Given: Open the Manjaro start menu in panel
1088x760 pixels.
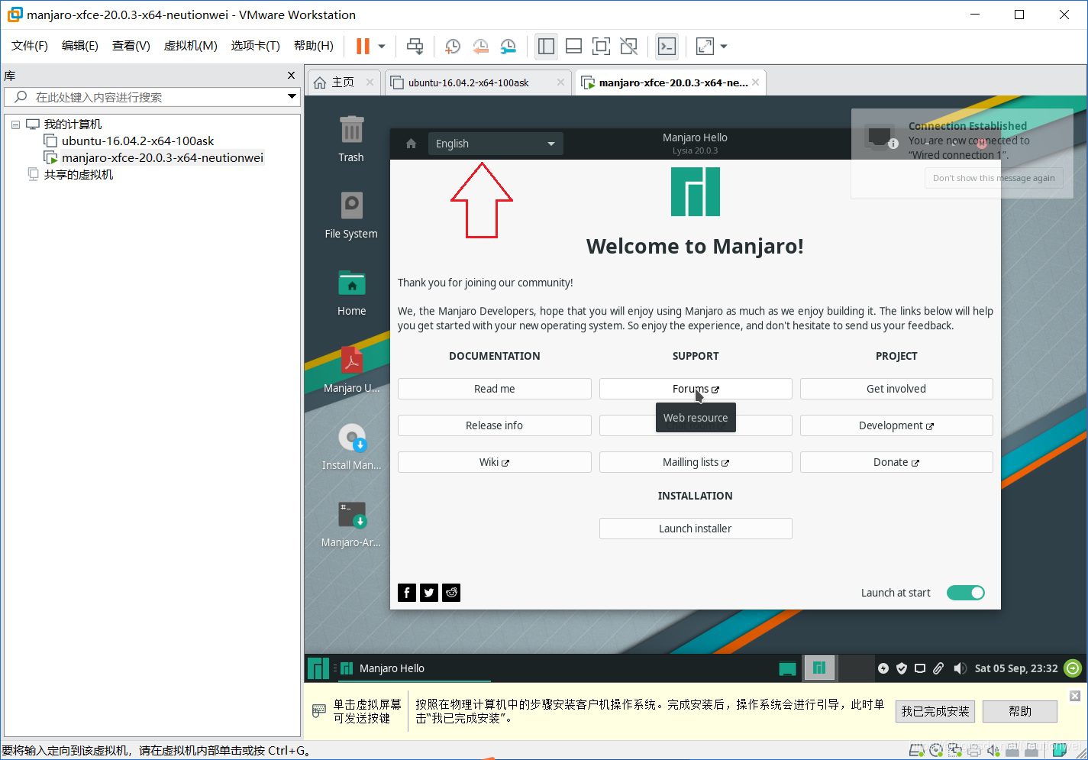Looking at the screenshot, I should [x=318, y=668].
